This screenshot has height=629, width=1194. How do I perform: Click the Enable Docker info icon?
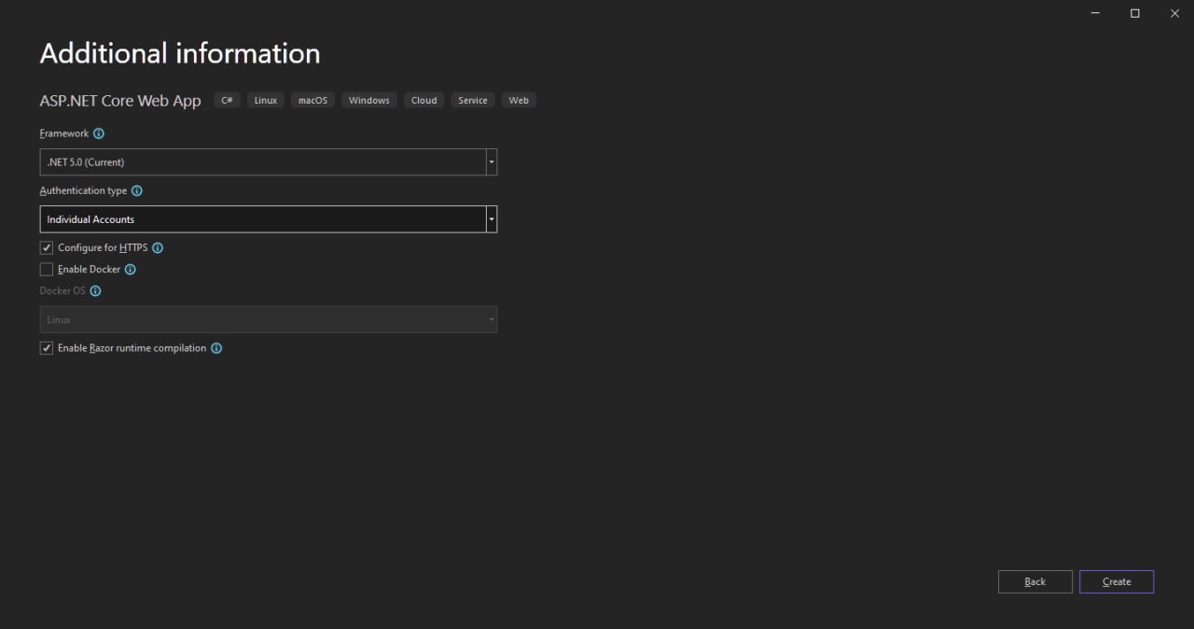point(131,270)
